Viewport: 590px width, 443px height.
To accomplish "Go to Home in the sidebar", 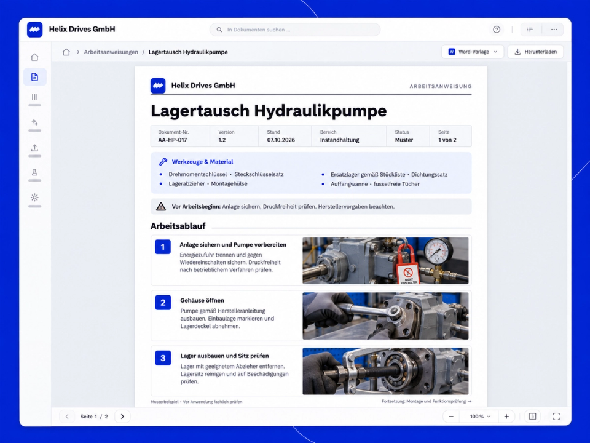I will click(x=34, y=57).
